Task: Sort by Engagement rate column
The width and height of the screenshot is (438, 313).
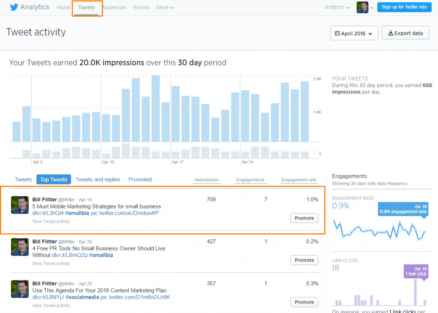Action: pos(298,180)
